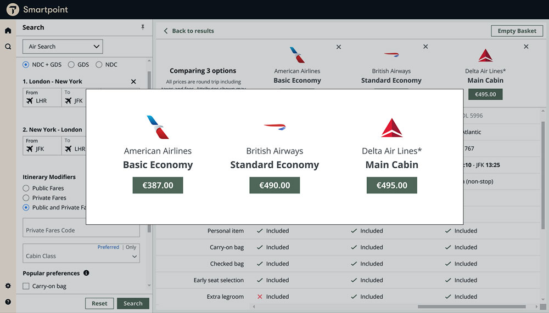The height and width of the screenshot is (313, 549).
Task: Select the GDS radio button
Action: point(71,65)
